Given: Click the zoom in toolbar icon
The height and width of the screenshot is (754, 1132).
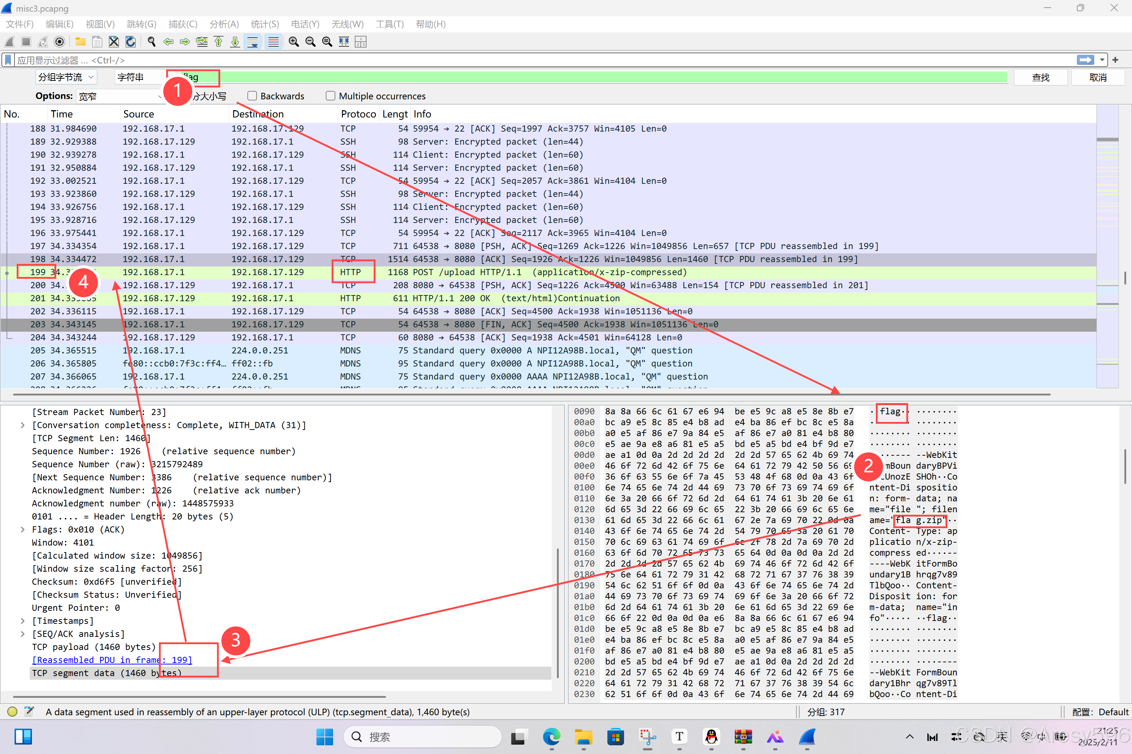Looking at the screenshot, I should coord(294,42).
